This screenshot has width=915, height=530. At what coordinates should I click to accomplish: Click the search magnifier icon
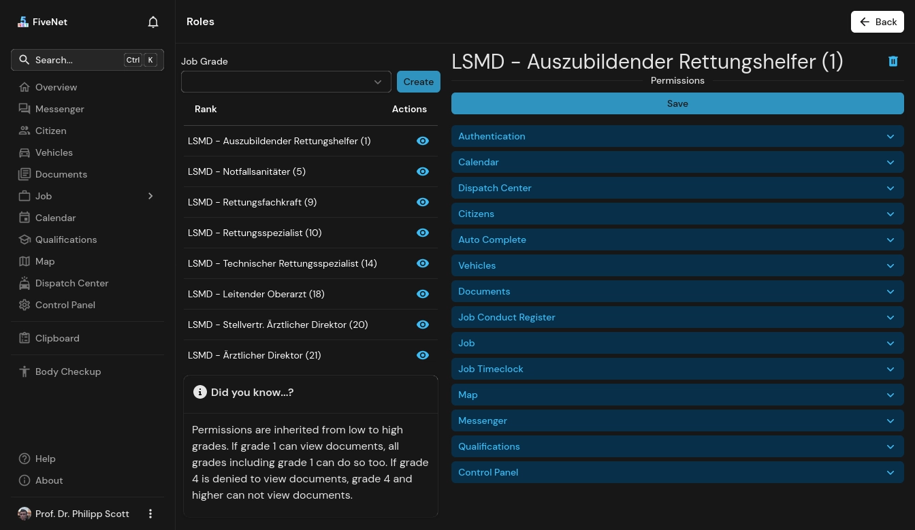pyautogui.click(x=24, y=60)
